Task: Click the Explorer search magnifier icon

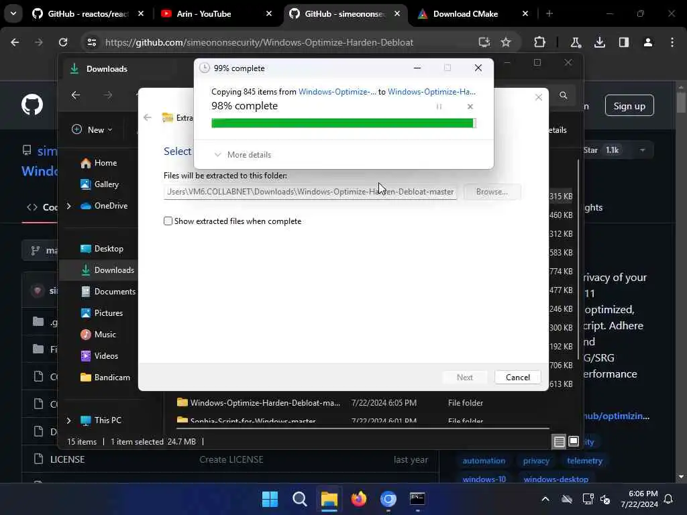Action: [564, 95]
